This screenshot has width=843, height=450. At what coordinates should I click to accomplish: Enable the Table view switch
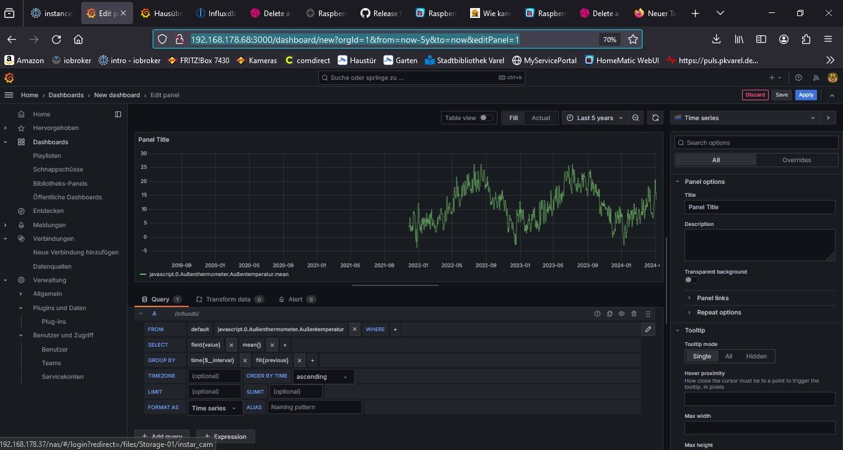pyautogui.click(x=487, y=118)
